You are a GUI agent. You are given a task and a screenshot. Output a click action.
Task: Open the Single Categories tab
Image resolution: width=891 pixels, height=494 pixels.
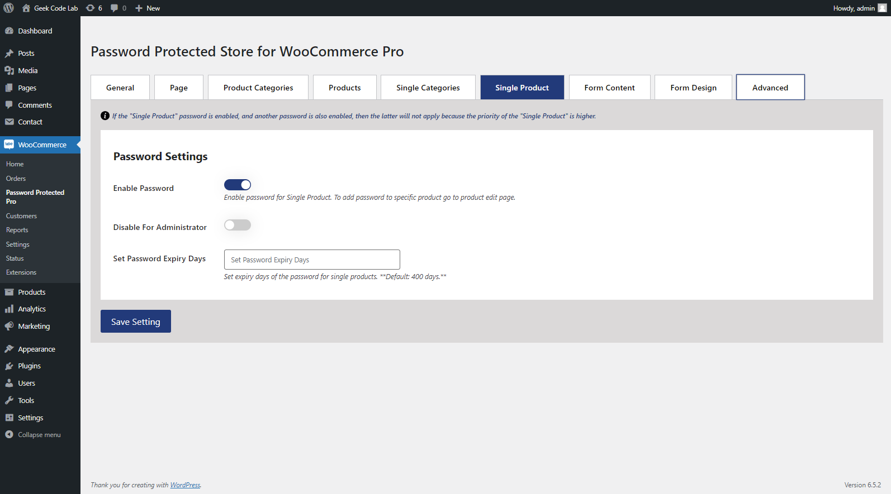(x=428, y=88)
